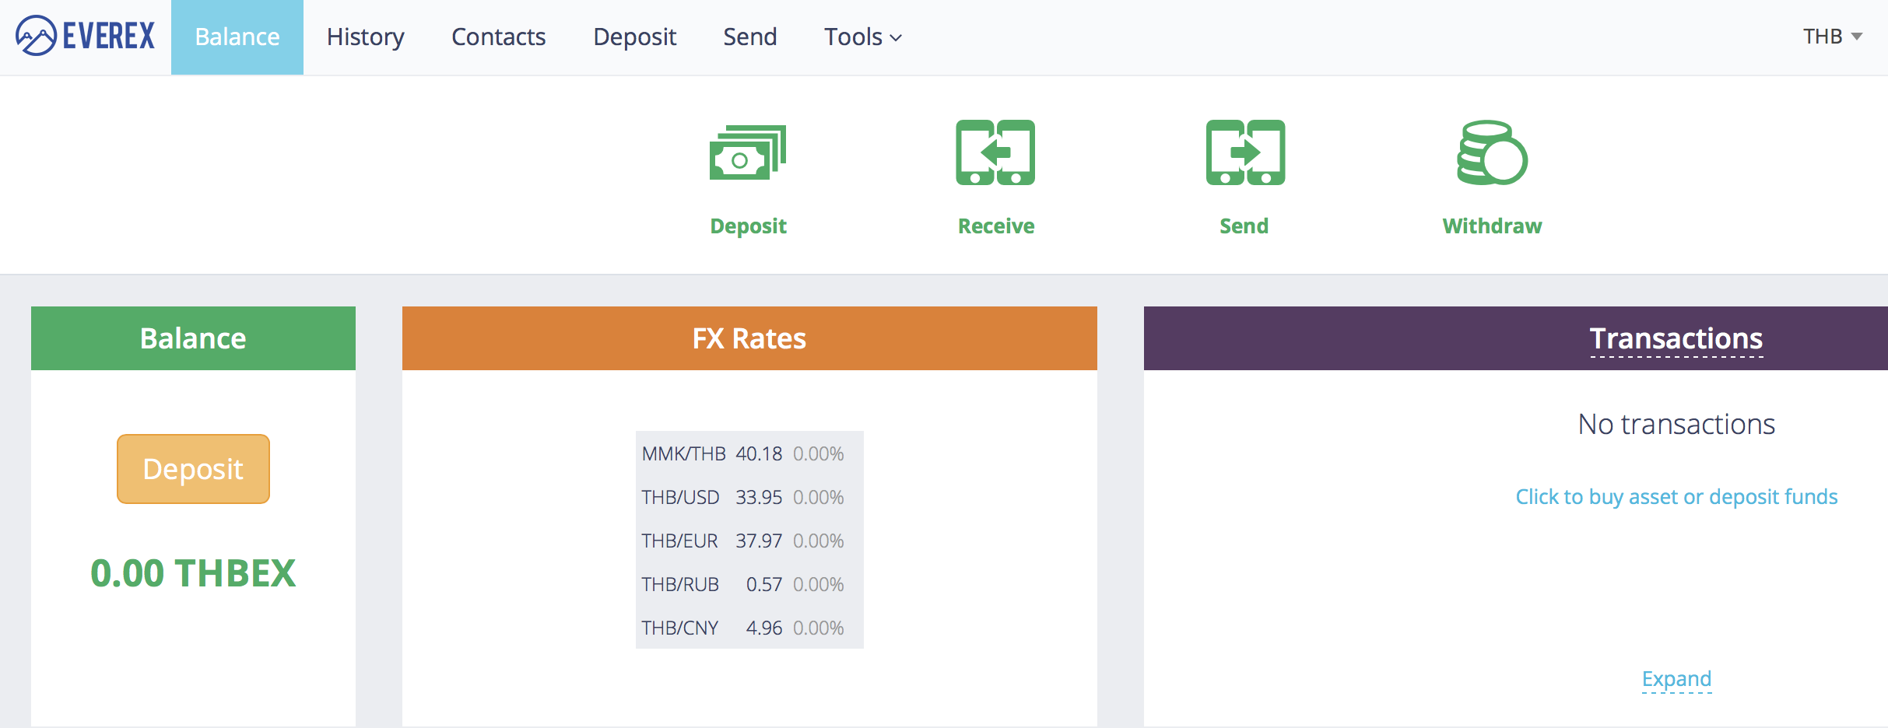This screenshot has height=728, width=1888.
Task: Click the Withdraw coins icon
Action: pos(1492,152)
